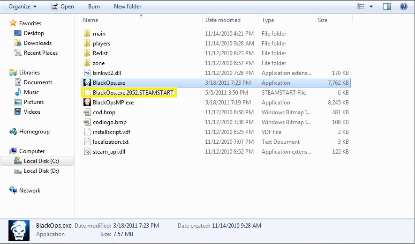Click the change view icon
The image size is (415, 244).
pos(361,7)
